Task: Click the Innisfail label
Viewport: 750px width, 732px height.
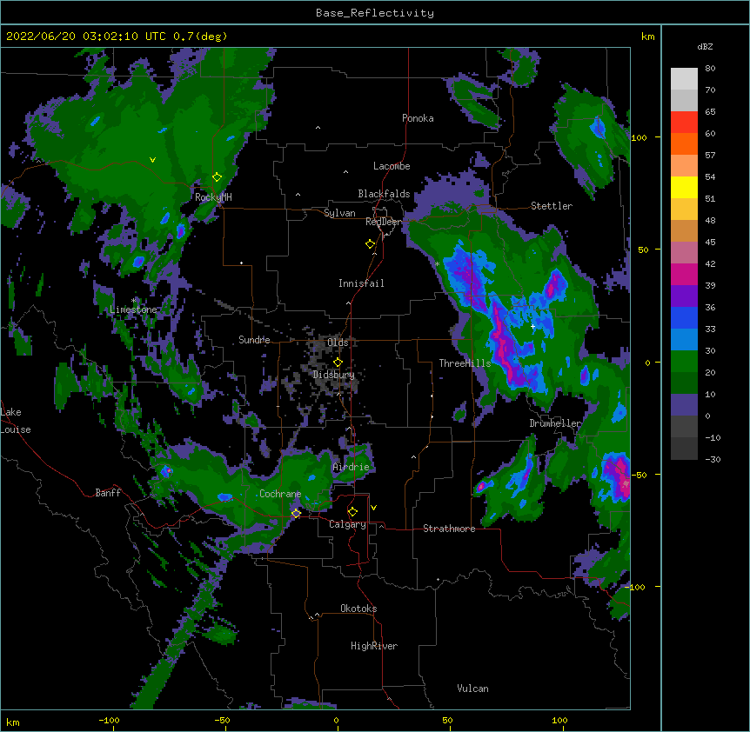Action: (361, 283)
